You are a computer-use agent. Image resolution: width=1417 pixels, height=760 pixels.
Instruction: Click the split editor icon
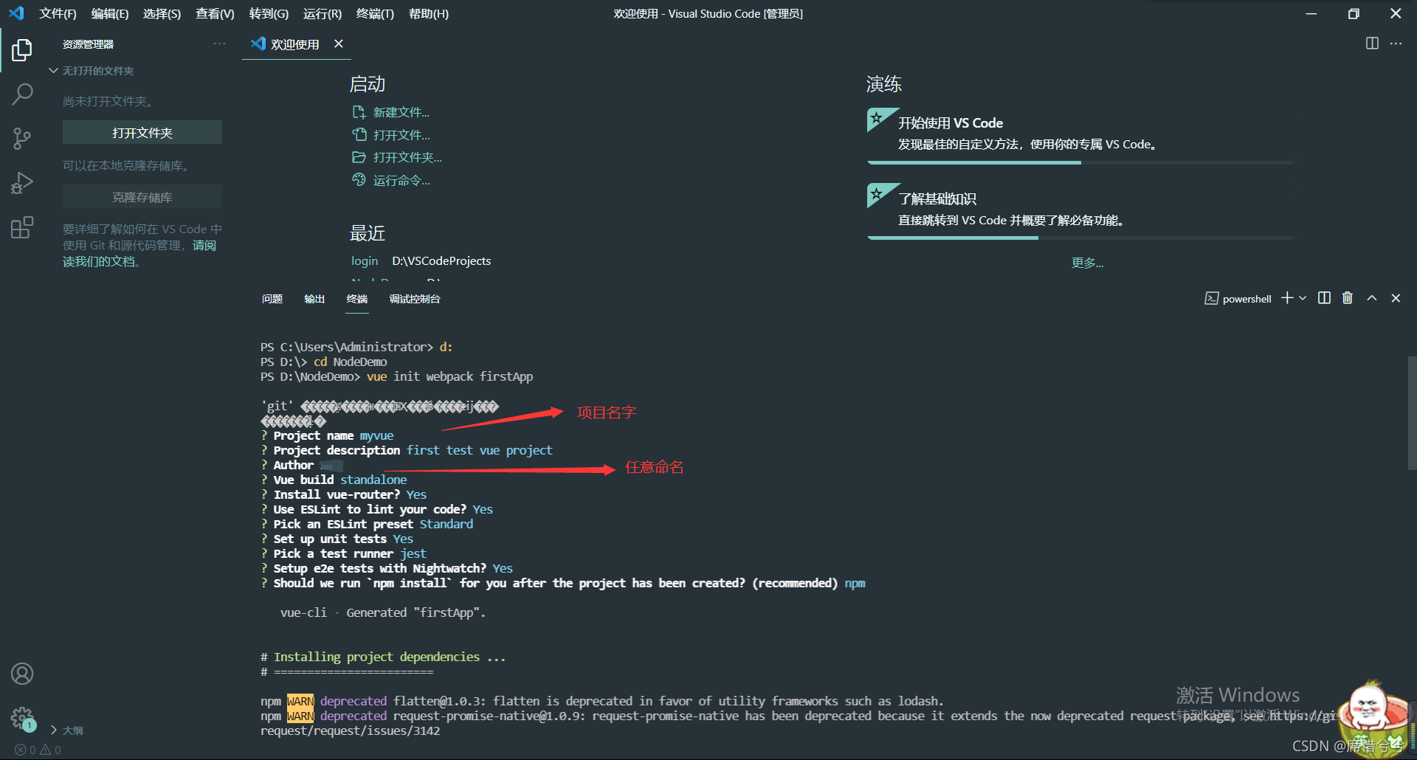coord(1372,44)
